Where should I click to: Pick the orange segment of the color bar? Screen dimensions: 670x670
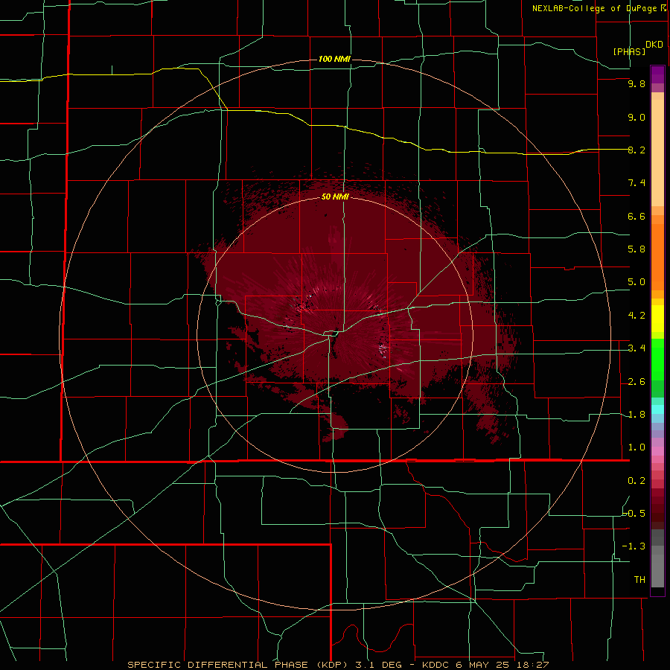point(657,256)
